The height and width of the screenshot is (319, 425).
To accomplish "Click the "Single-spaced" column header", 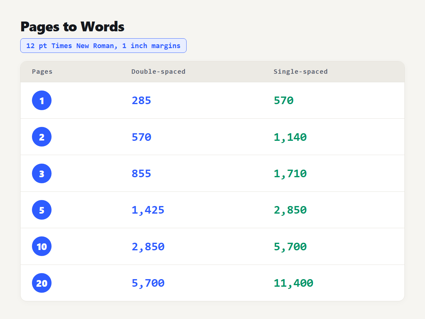I will click(300, 72).
